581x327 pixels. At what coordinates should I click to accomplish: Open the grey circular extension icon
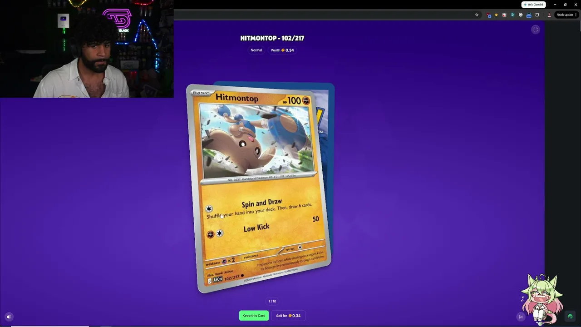[x=521, y=15]
